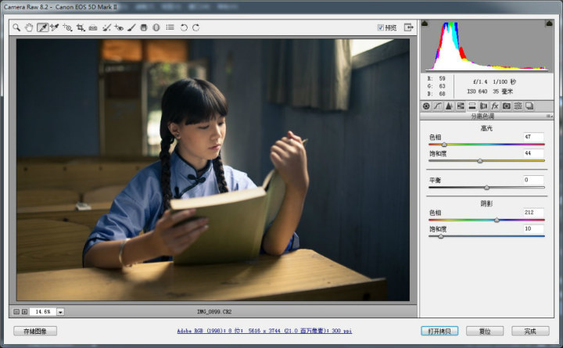Toggle shadow clipping warning in histogram
The width and height of the screenshot is (563, 348).
pyautogui.click(x=425, y=23)
